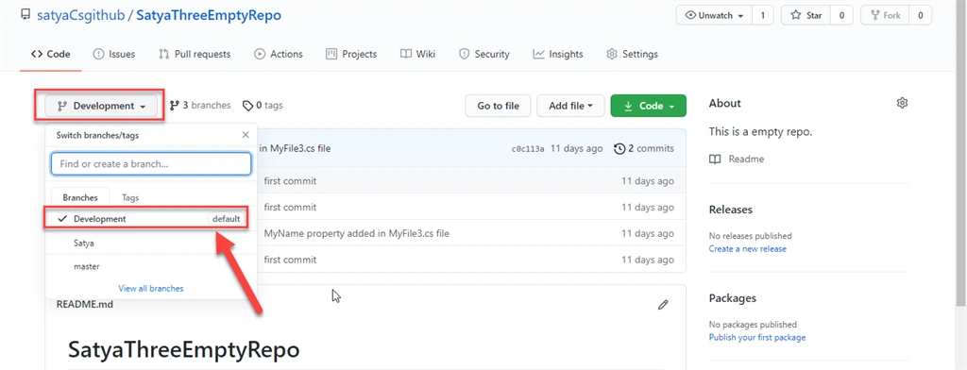Click the 'This is a empty repo.' description
This screenshot has height=370, width=967.
pyautogui.click(x=761, y=132)
